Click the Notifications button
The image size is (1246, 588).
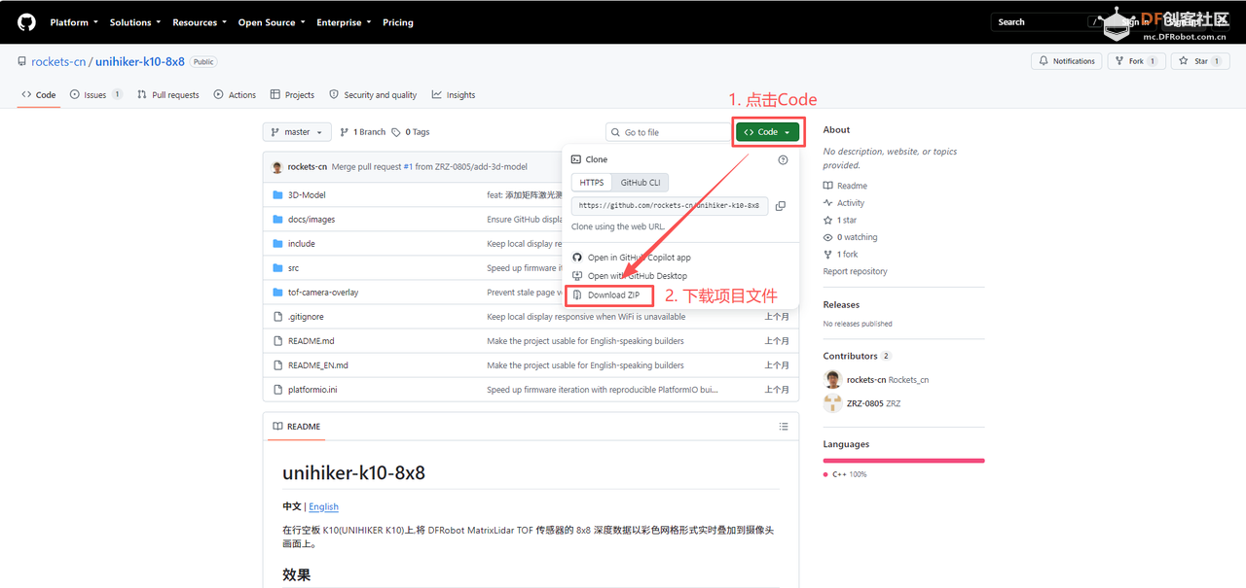pyautogui.click(x=1066, y=61)
